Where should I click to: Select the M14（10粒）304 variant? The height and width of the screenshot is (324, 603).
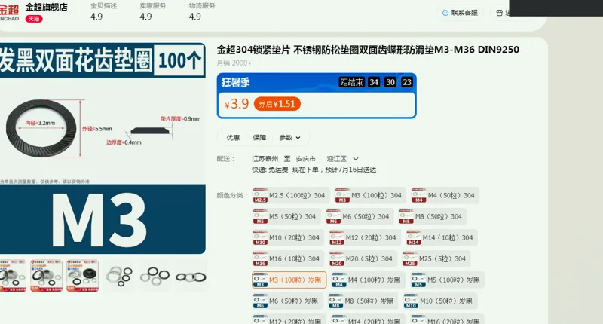(442, 237)
